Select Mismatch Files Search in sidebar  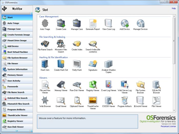coord(17,104)
